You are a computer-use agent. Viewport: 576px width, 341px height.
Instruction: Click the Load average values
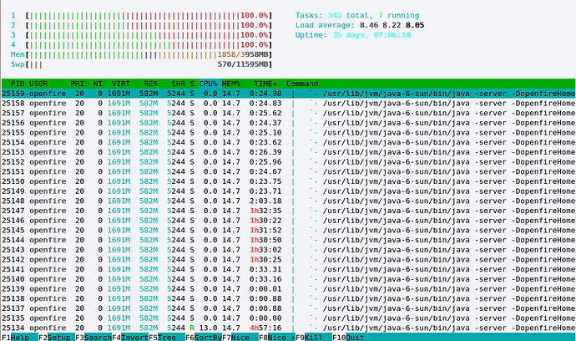coord(392,25)
